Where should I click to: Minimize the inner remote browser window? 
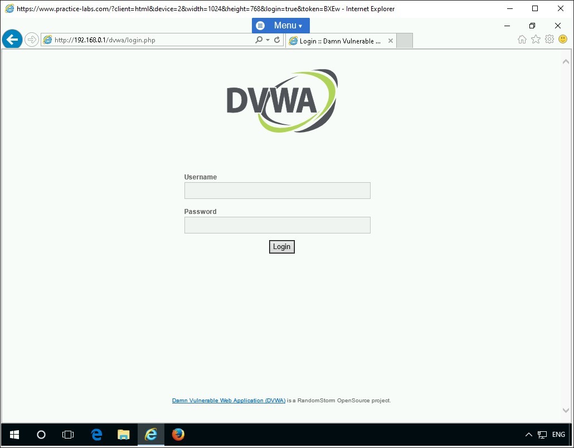pyautogui.click(x=507, y=26)
